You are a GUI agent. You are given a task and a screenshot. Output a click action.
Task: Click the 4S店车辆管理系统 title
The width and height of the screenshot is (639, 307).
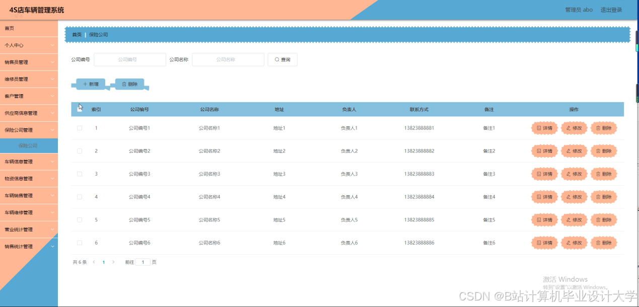(37, 10)
